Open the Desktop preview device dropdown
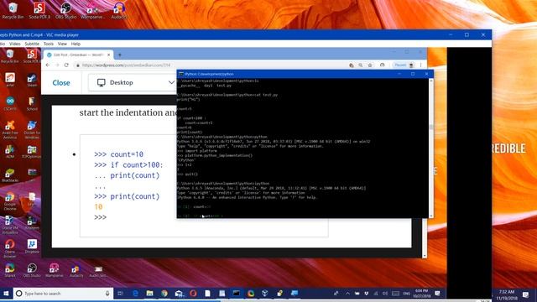This screenshot has height=302, width=537. click(133, 82)
